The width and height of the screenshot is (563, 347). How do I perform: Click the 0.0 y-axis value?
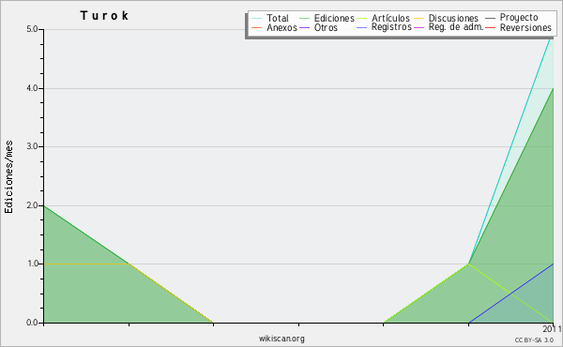click(x=32, y=323)
